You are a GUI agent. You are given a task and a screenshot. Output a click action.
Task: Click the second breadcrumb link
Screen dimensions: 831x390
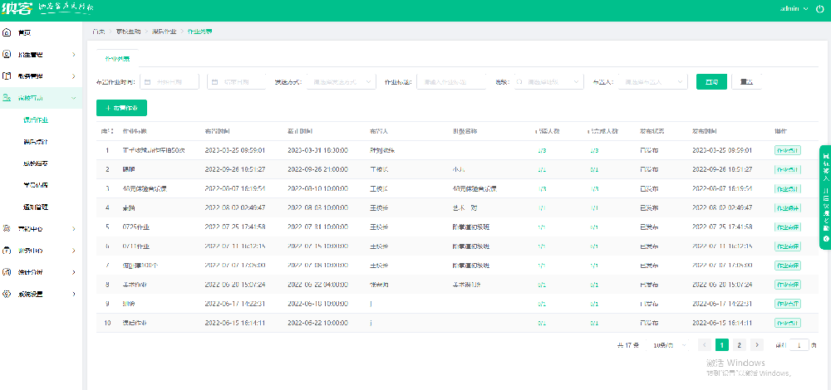pyautogui.click(x=128, y=32)
